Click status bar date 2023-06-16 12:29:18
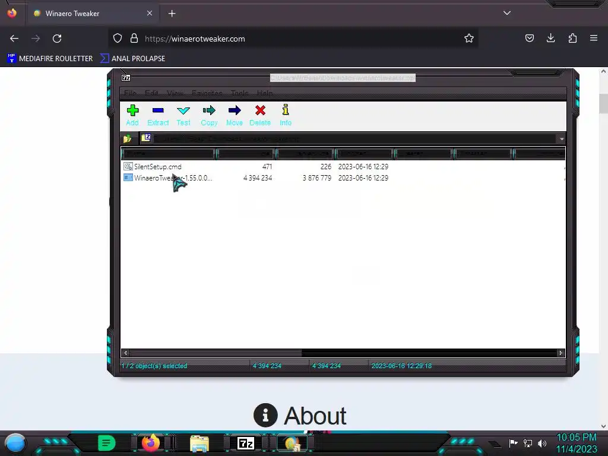608x456 pixels. point(401,366)
